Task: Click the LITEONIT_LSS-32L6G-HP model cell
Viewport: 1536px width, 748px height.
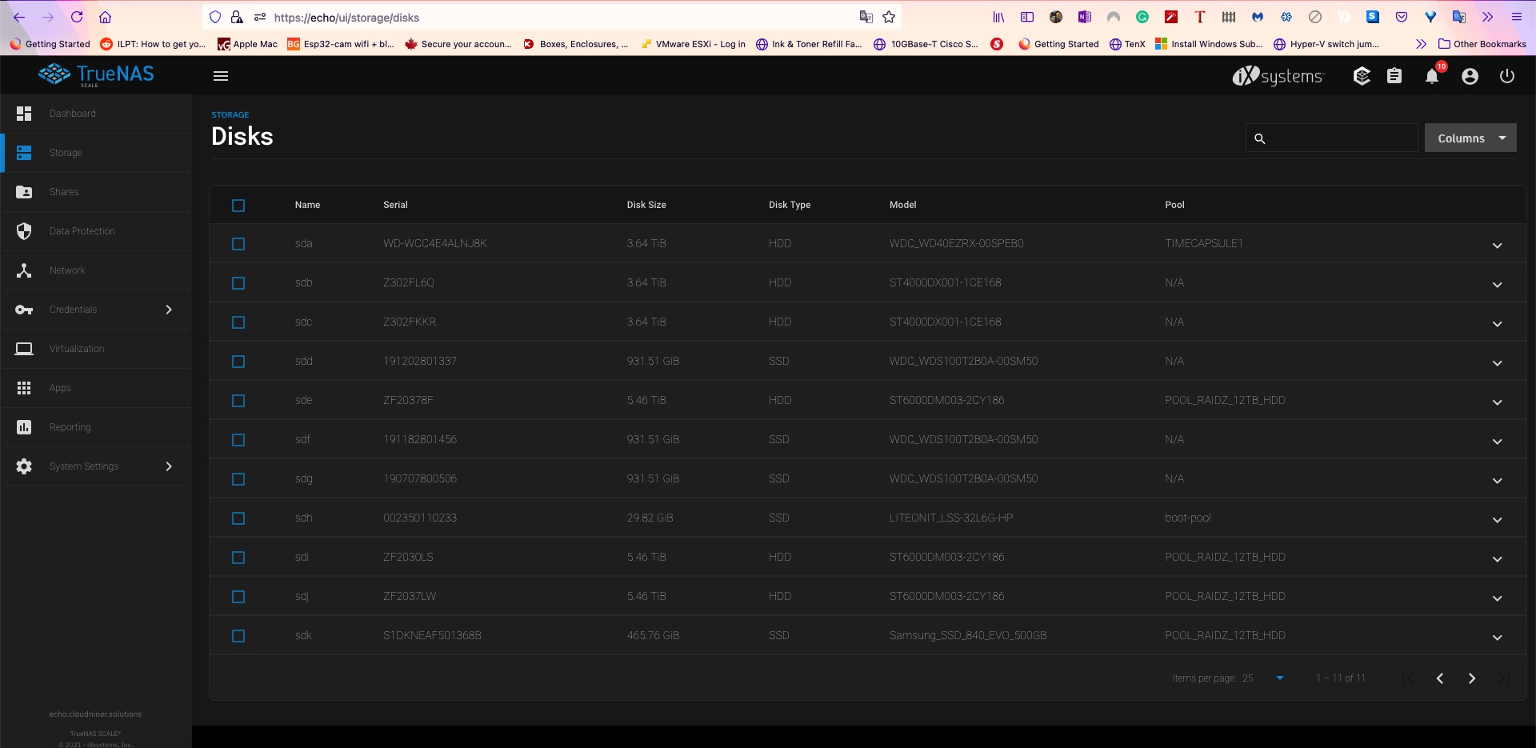Action: click(x=951, y=518)
